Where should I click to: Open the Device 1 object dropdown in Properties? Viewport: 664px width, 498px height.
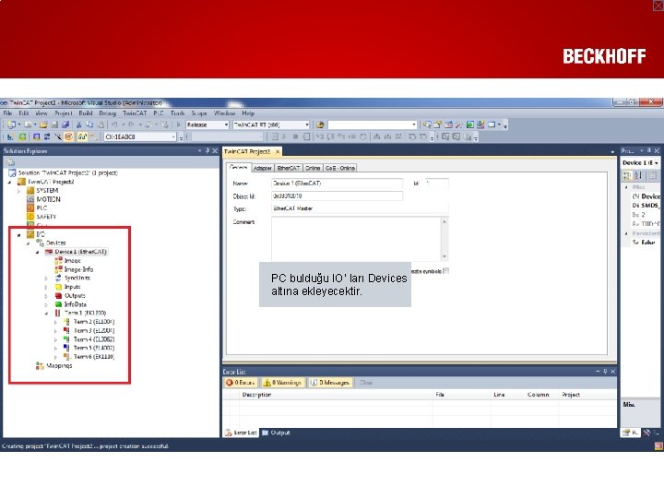[657, 162]
